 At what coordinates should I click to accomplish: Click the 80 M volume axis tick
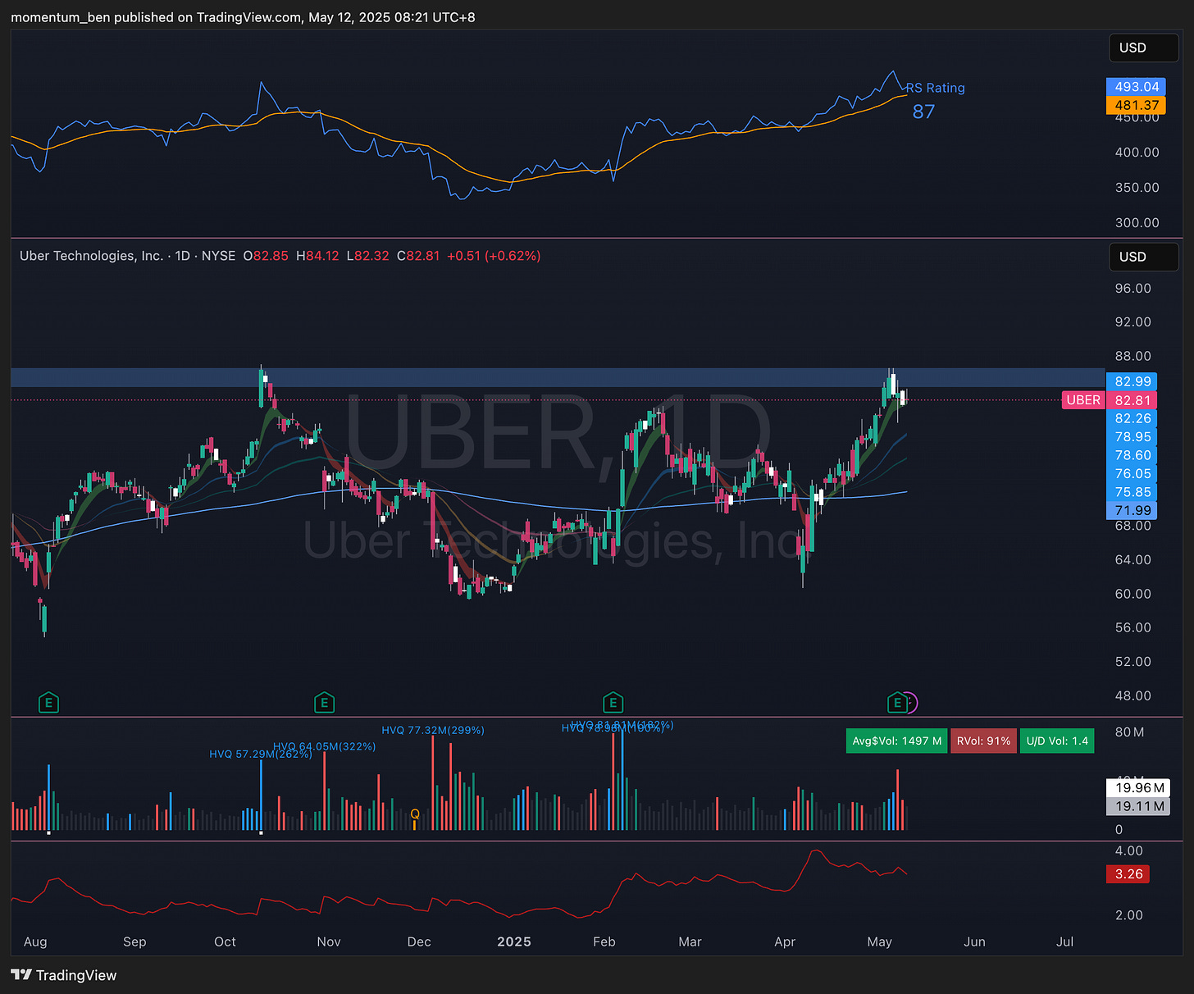pos(1130,732)
